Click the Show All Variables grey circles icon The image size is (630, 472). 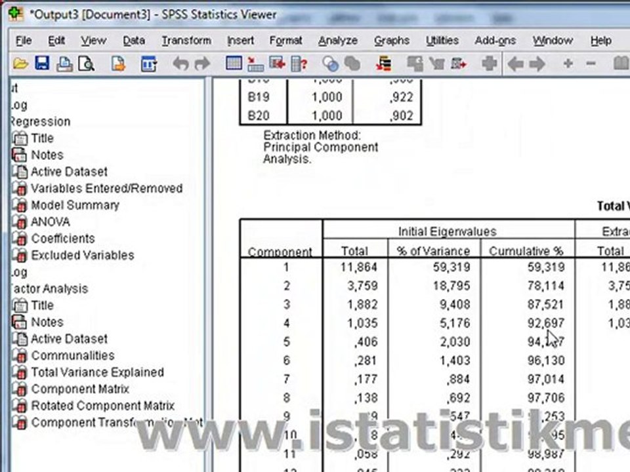352,64
